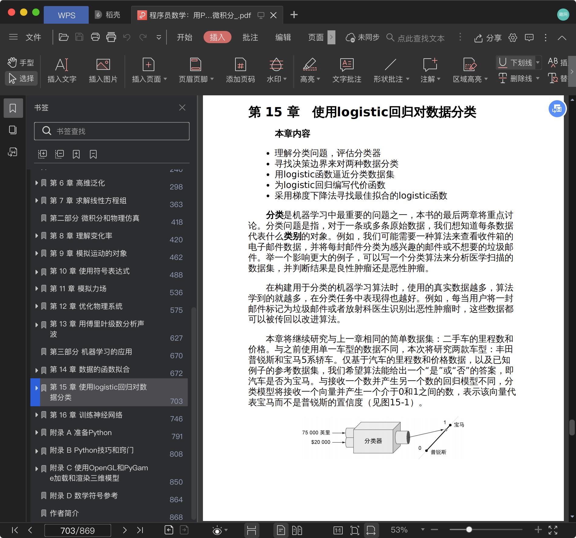Viewport: 576px width, 538px height.
Task: Expand Chapter 6 bookmark
Action: point(36,183)
